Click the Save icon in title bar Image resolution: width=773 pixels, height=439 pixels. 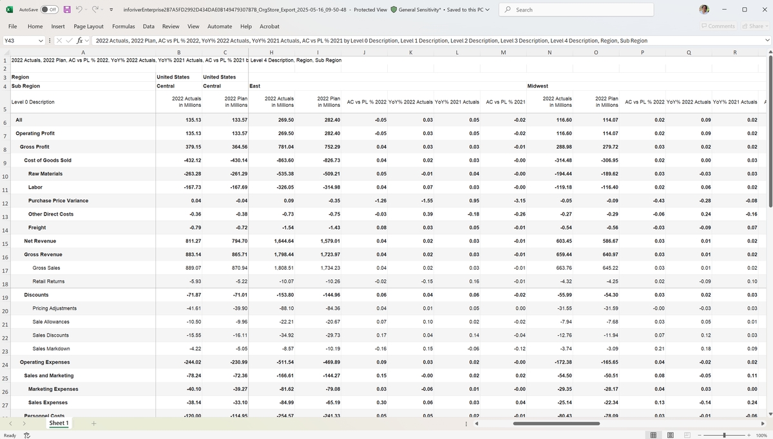coord(67,10)
